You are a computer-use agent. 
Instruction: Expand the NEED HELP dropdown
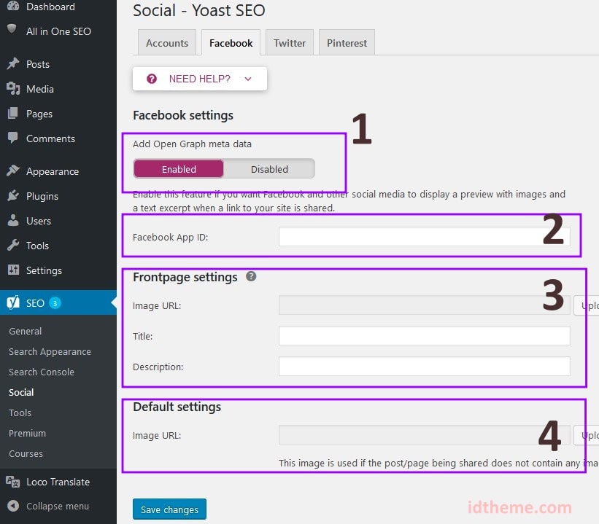247,79
